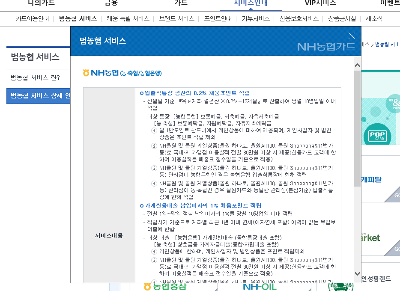Click the 농협홍삼 logo at the bottom
Image resolution: width=400 pixels, height=291 pixels.
click(x=165, y=286)
